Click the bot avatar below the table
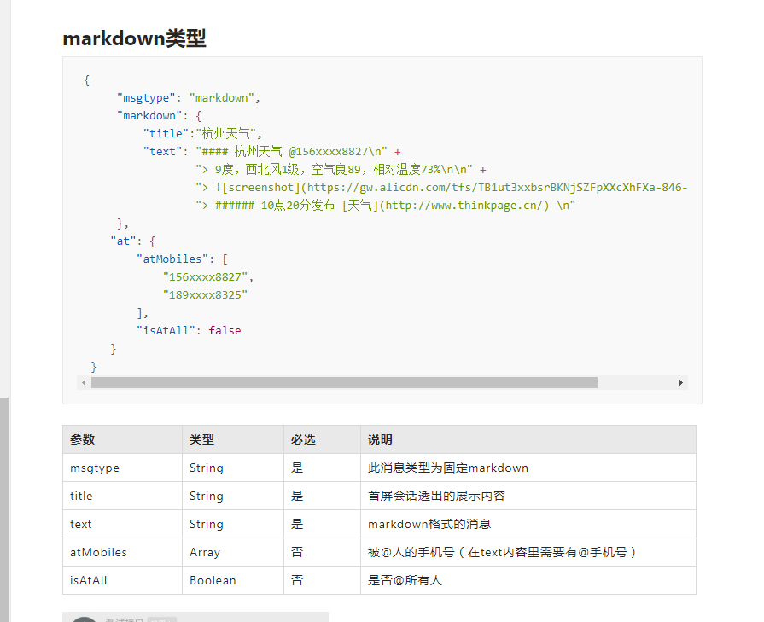Image resolution: width=764 pixels, height=622 pixels. click(84, 620)
